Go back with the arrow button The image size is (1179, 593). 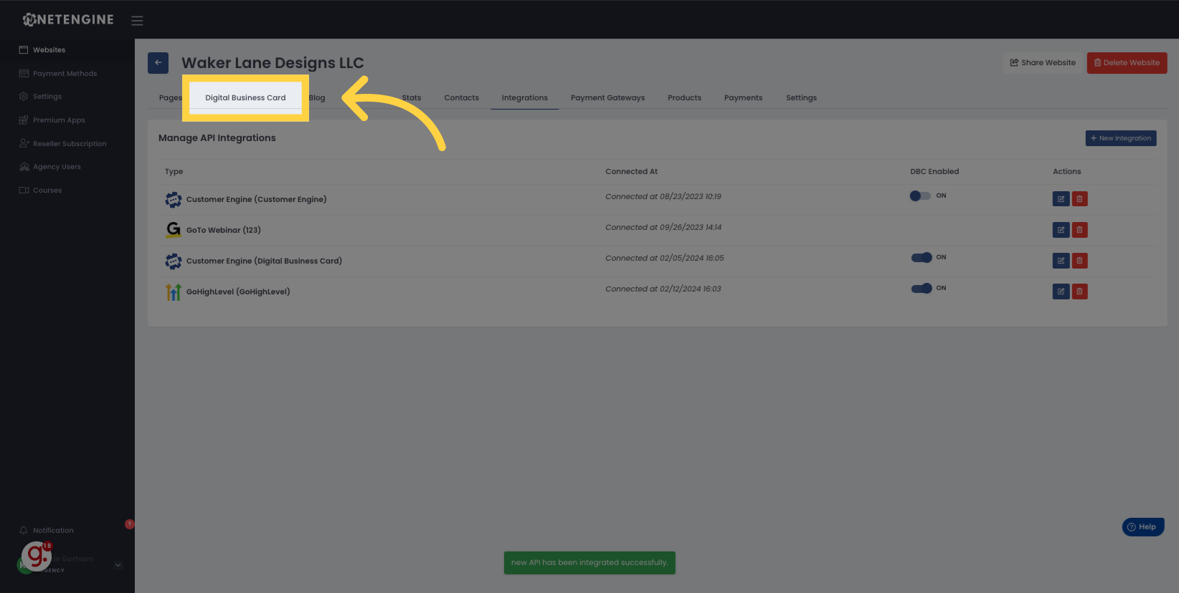[x=158, y=62]
